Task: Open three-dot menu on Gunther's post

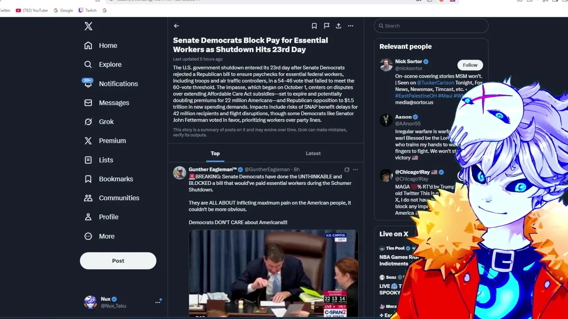Action: coord(355,169)
